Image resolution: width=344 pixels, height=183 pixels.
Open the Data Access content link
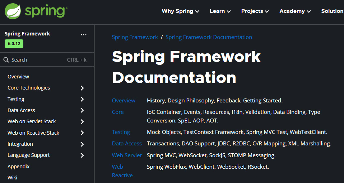click(x=127, y=144)
